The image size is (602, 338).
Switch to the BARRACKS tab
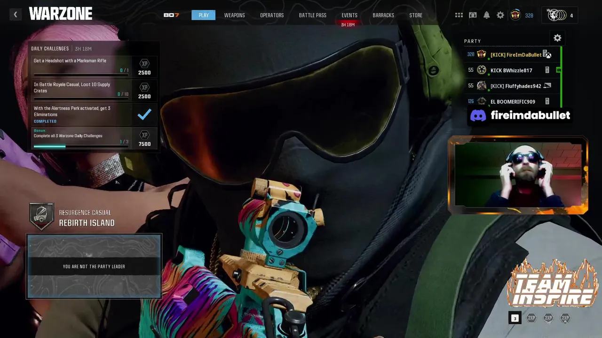383,15
